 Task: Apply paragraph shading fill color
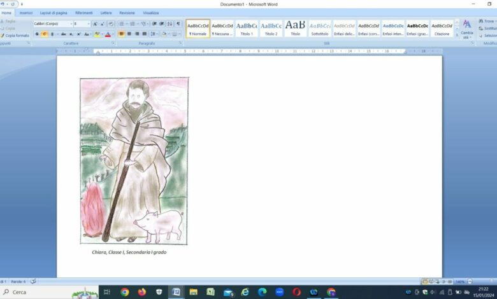click(164, 34)
